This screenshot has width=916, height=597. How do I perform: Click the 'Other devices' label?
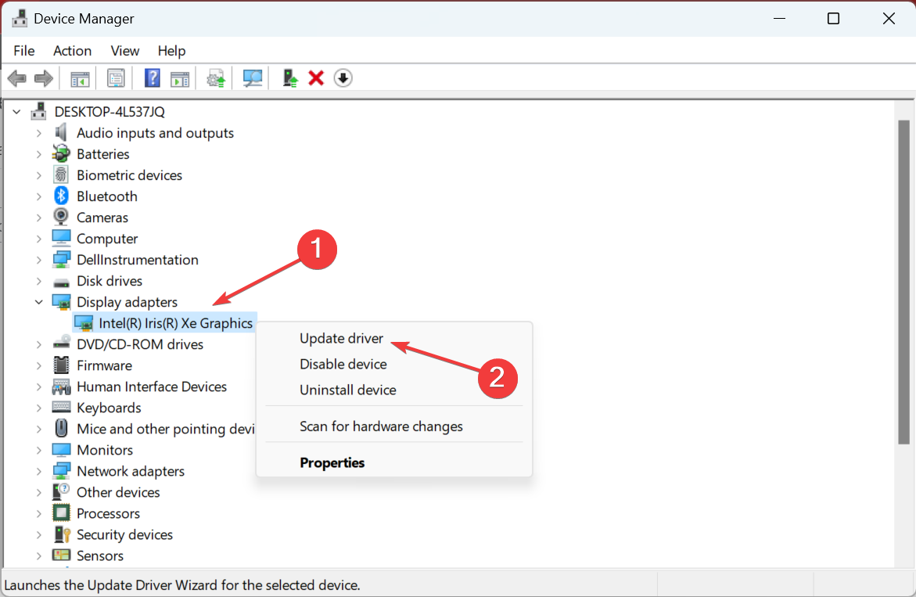[x=118, y=492]
